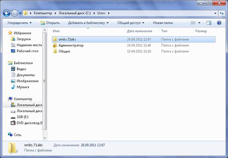228x158 pixels.
Task: Open the Добавить в библиотеку menu
Action: 88,23
